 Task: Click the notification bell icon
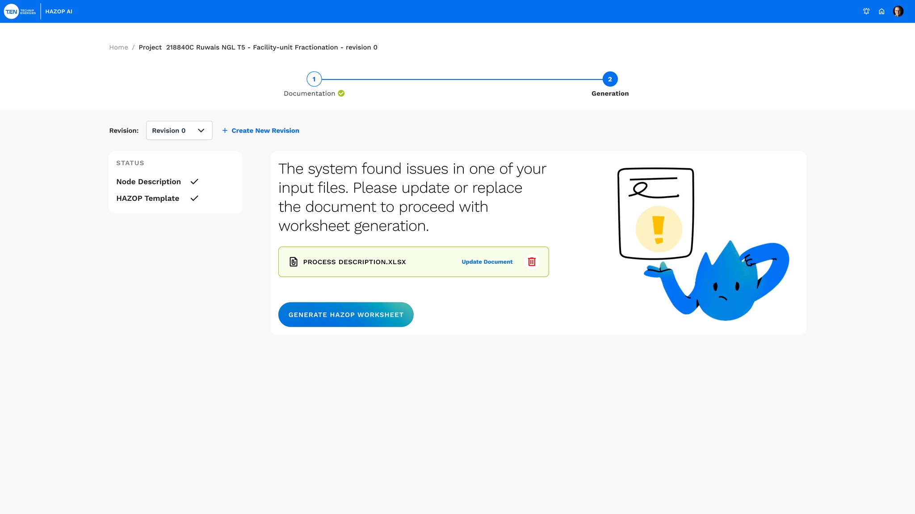click(866, 11)
